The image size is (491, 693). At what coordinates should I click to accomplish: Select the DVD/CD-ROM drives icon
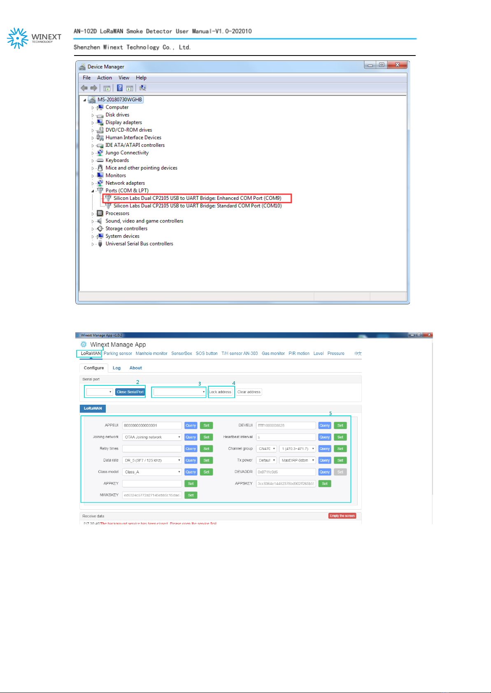(x=100, y=130)
